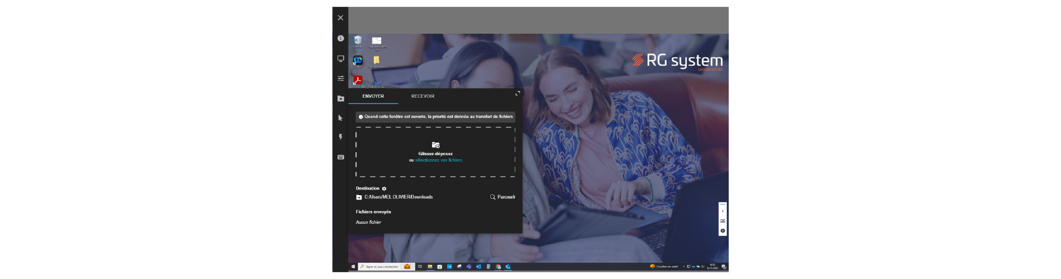Open the keyboard icon in left sidebar

click(340, 157)
